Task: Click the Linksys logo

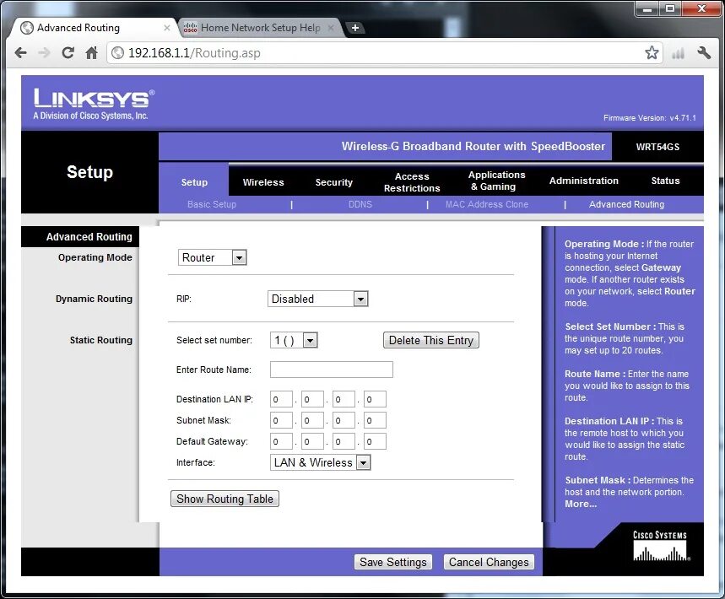Action: pyautogui.click(x=94, y=105)
